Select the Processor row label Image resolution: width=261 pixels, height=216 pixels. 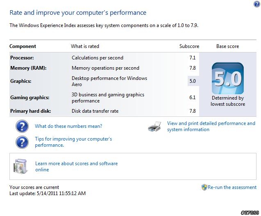pyautogui.click(x=22, y=58)
